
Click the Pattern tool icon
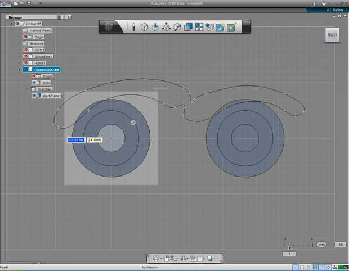point(199,27)
